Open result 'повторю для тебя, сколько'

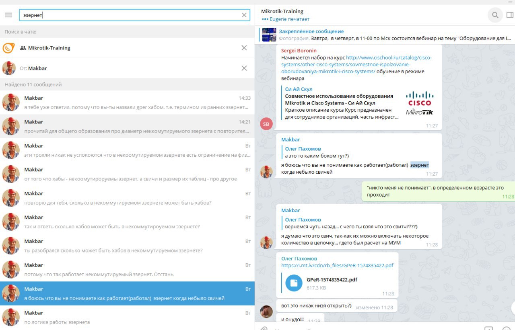[127, 198]
